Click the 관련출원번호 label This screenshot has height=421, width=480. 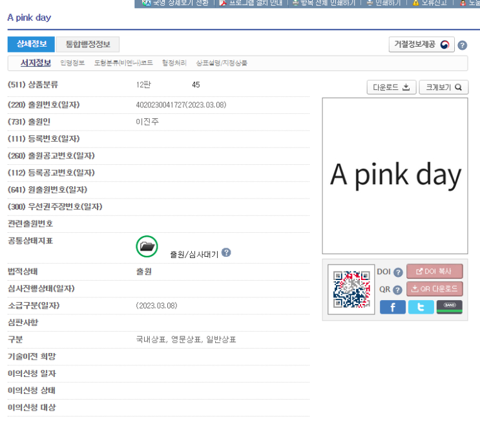[x=30, y=224]
